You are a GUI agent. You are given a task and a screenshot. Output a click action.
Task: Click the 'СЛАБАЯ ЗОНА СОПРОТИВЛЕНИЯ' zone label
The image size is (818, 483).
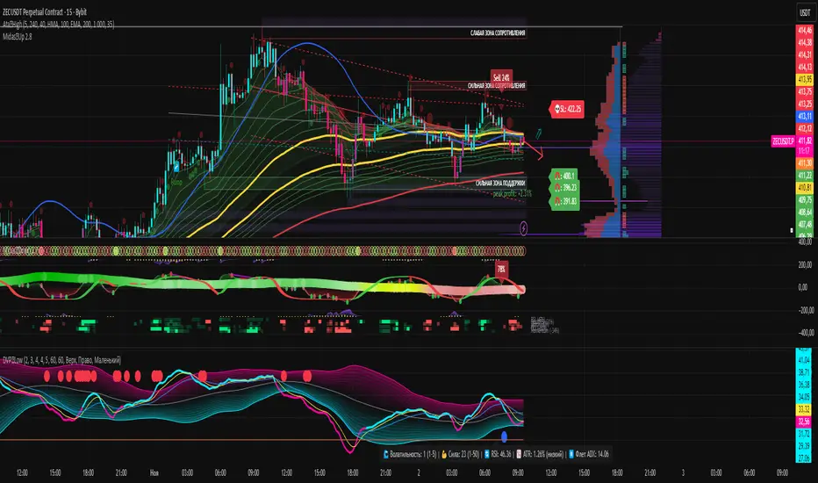[x=498, y=32]
